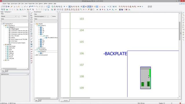Click the vertical scrollbar thumb of drawing area
The height and width of the screenshot is (104, 185).
180,31
